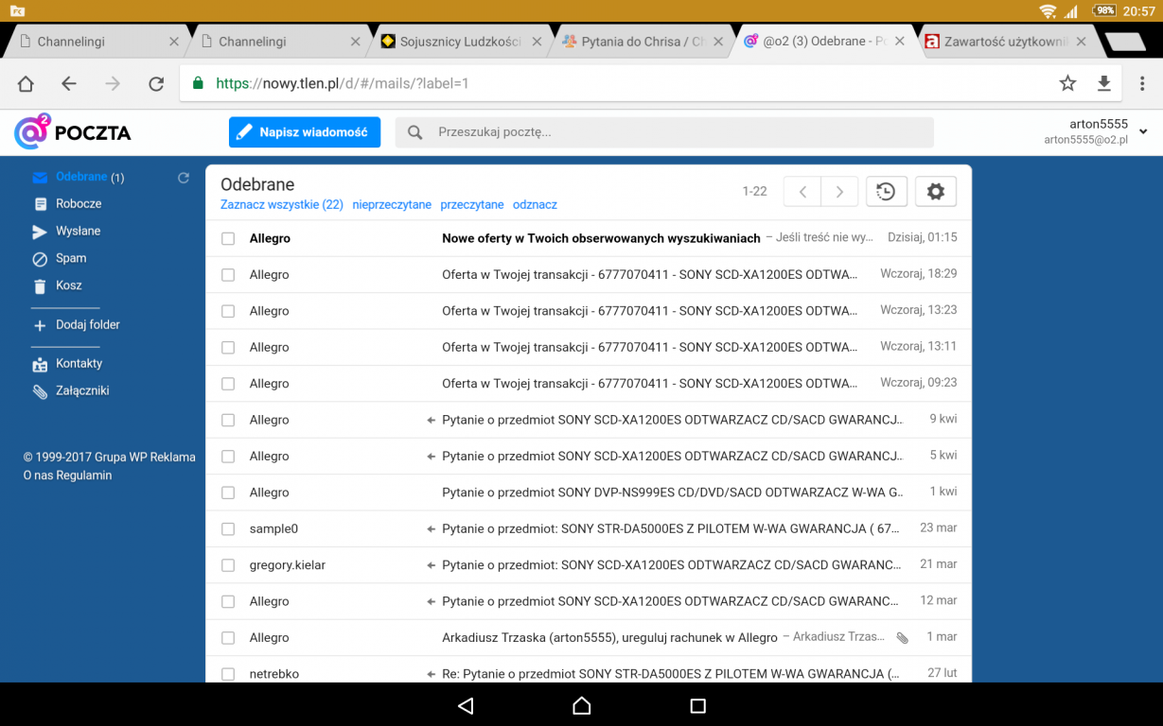Click the clock history icon above the mail list
This screenshot has height=726, width=1163.
887,192
